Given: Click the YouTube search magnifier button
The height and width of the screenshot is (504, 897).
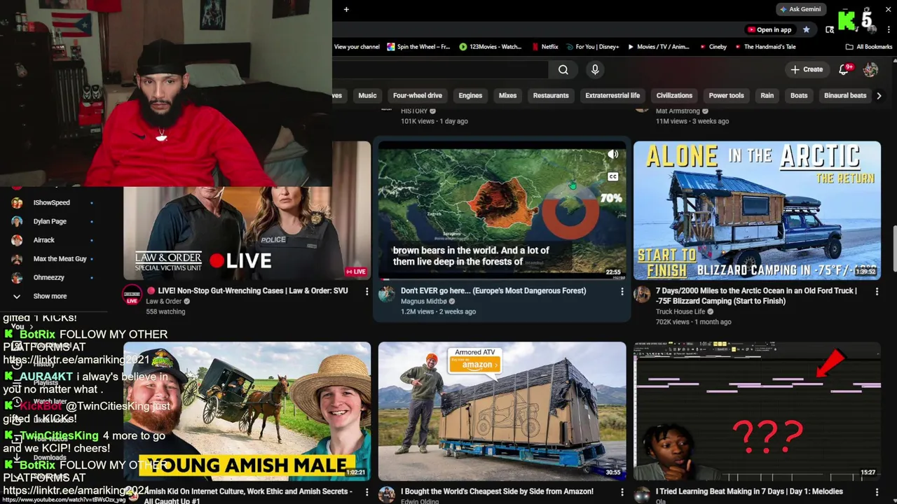Looking at the screenshot, I should pyautogui.click(x=563, y=69).
